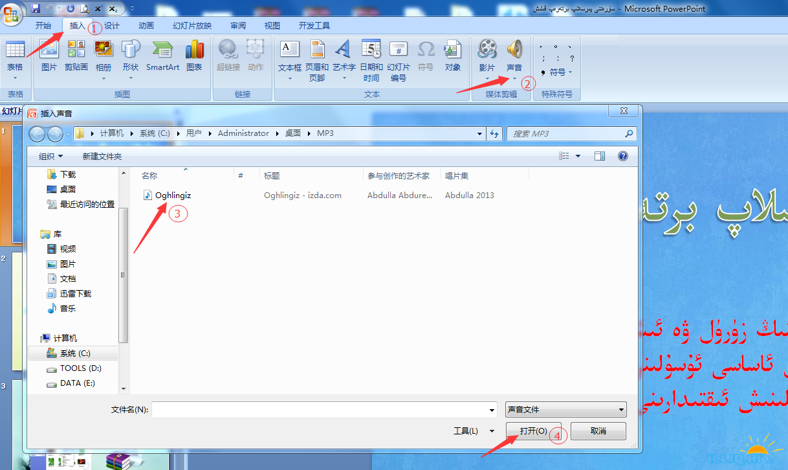Screen dimensions: 788x470
Task: Click the 文件名 file name input field
Action: click(x=323, y=410)
